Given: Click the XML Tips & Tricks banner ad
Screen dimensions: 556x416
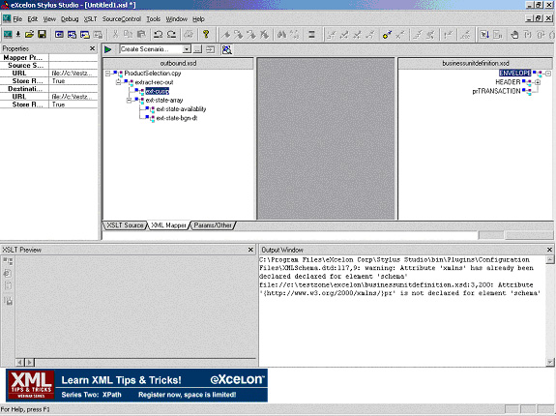Looking at the screenshot, I should (x=136, y=385).
